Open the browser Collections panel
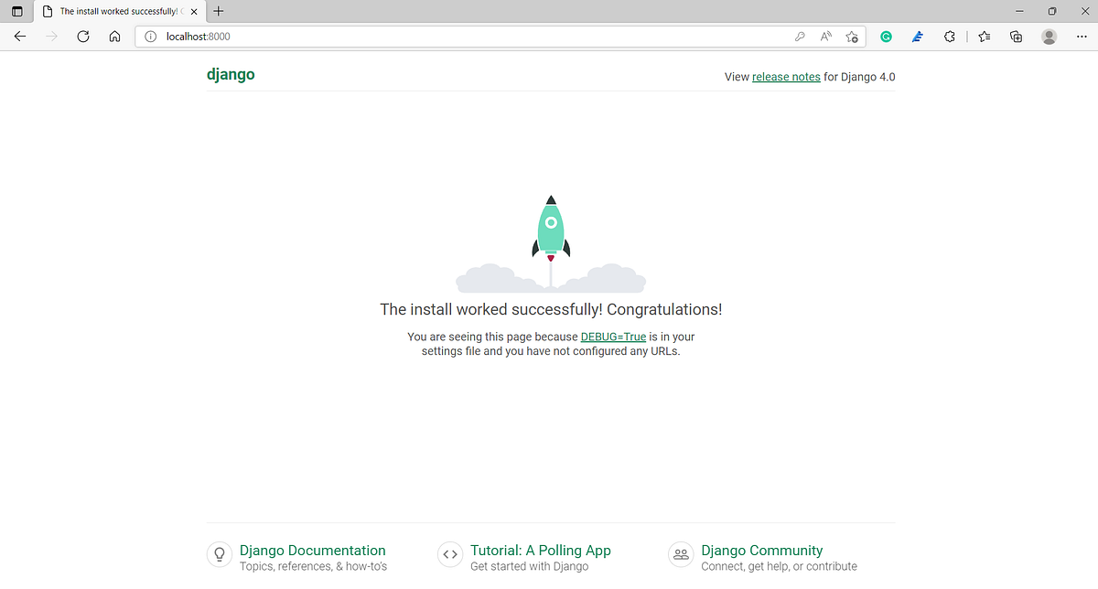Viewport: 1098px width, 589px height. 1016,37
